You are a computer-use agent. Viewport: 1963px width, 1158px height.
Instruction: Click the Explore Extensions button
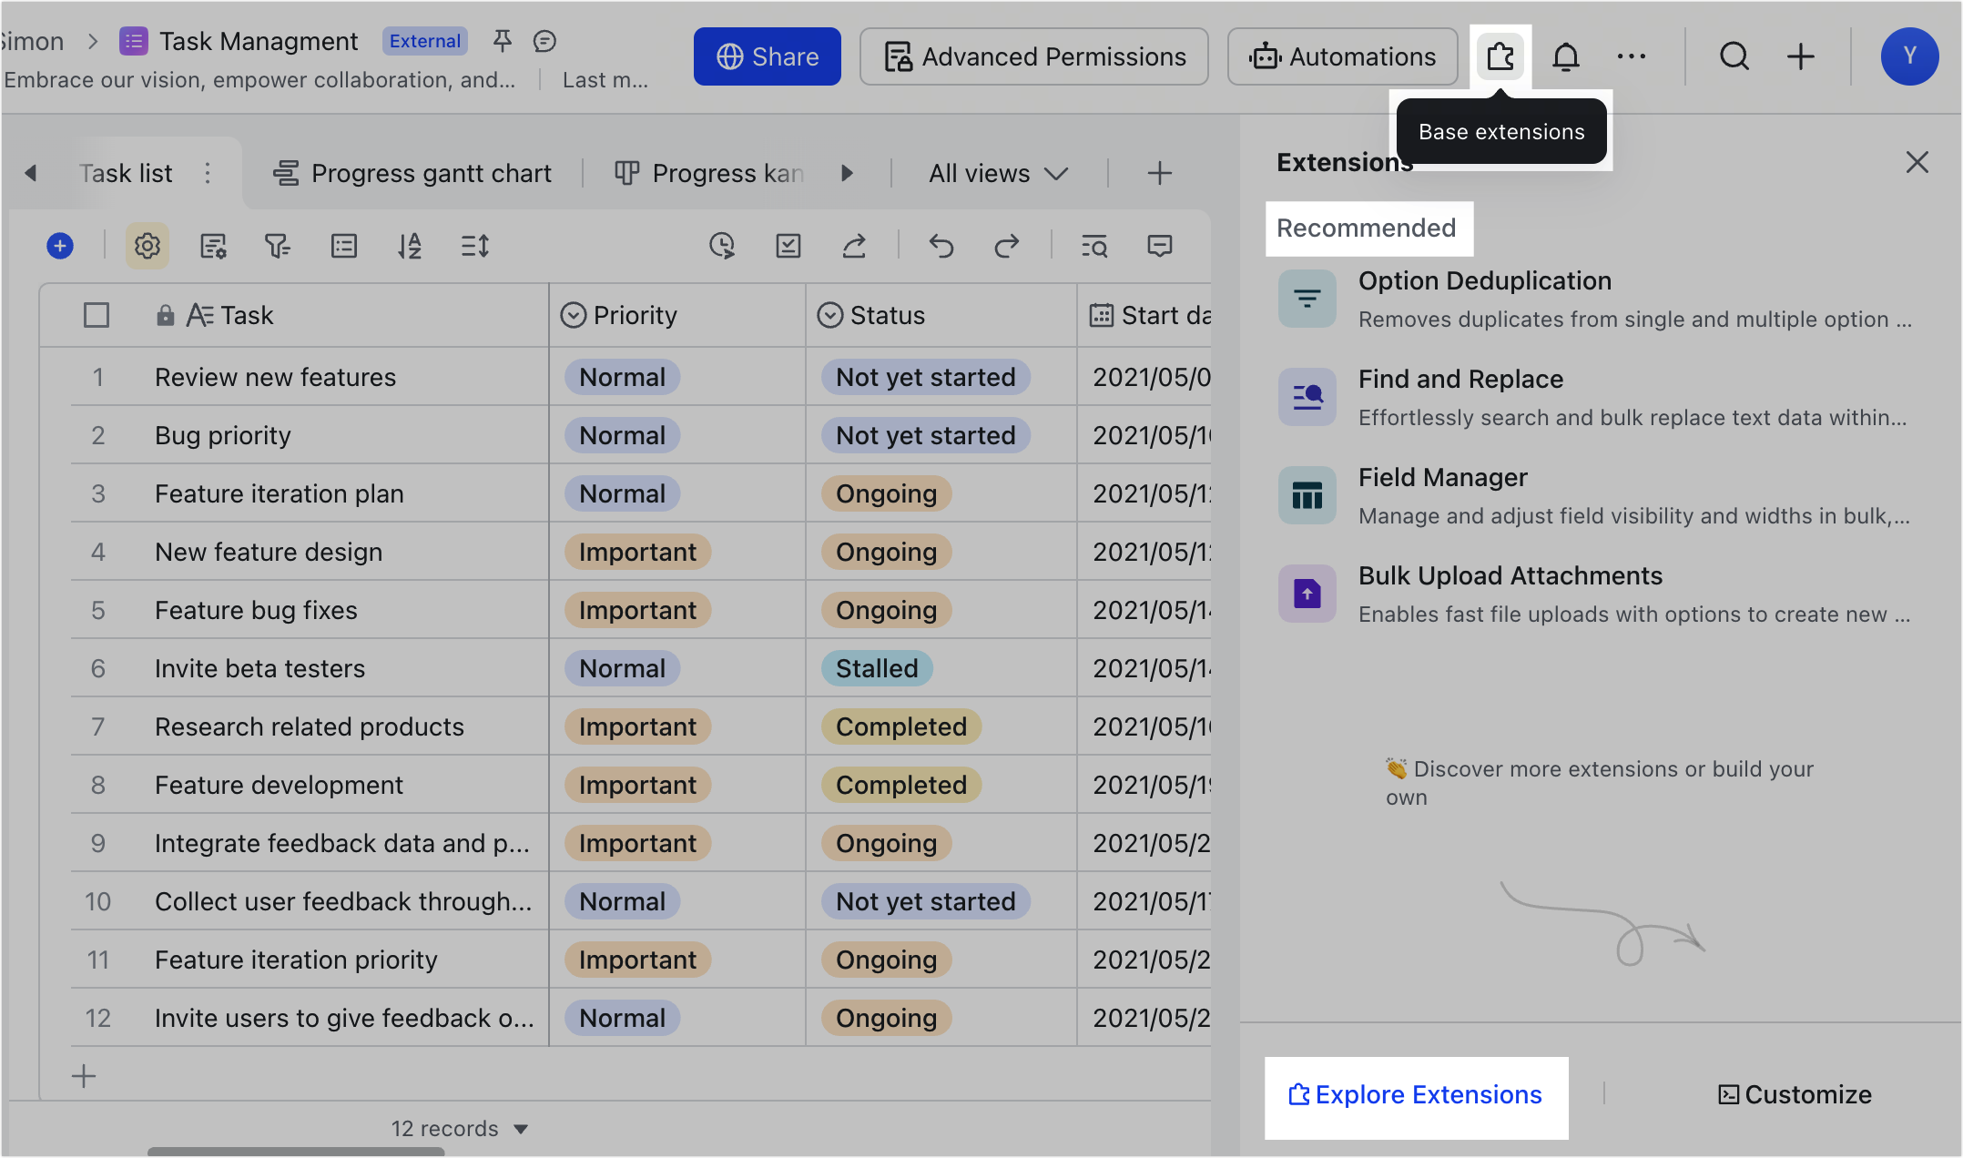click(x=1417, y=1094)
